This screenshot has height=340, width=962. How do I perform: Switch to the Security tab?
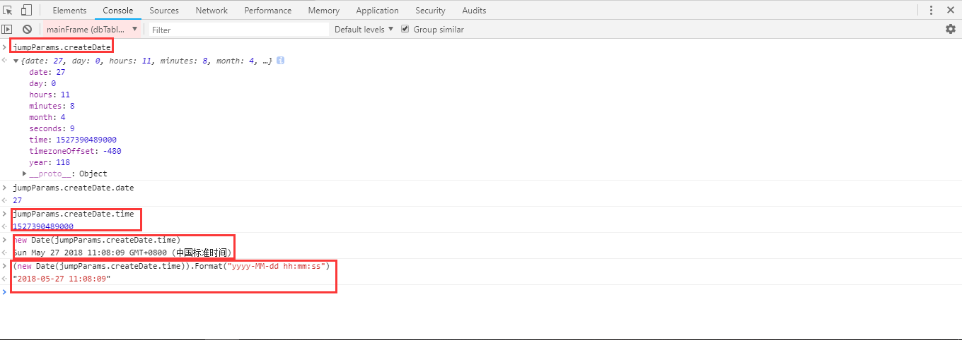click(430, 11)
